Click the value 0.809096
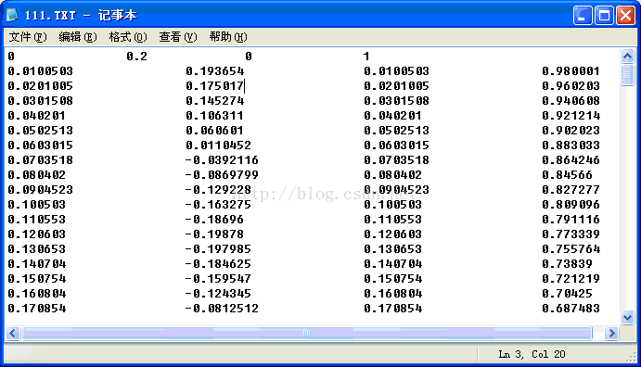 pyautogui.click(x=571, y=205)
